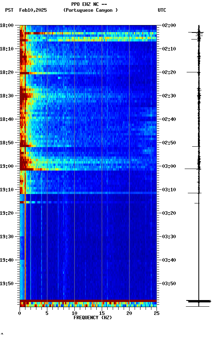Click the 19:10 PST time label
Viewport: 216px width, 338px height.
7,190
